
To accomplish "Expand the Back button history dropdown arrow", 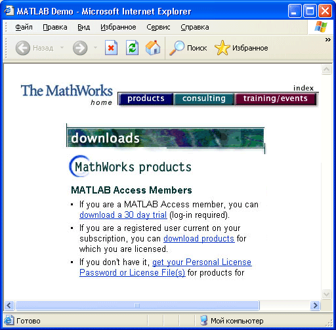I will [62, 47].
